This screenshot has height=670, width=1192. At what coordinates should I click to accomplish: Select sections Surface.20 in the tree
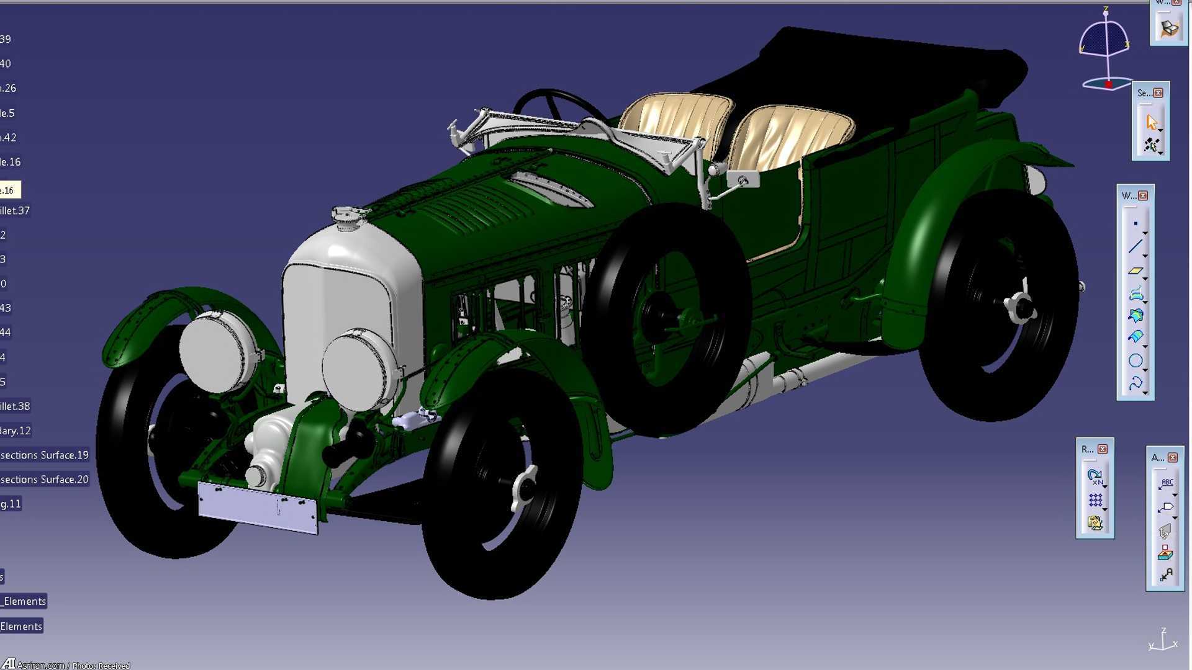45,480
